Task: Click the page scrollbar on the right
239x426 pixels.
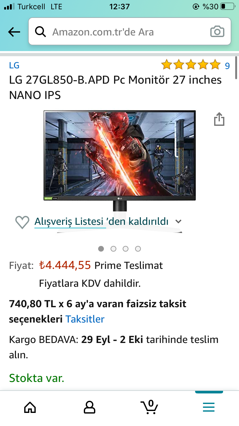Action: tap(236, 68)
